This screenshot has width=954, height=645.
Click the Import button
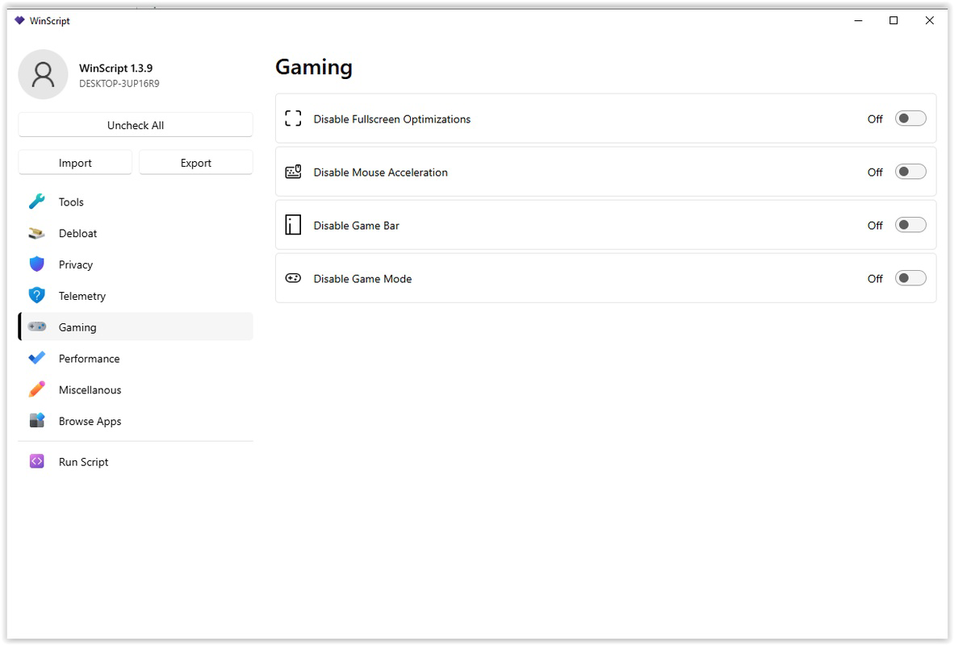[x=75, y=163]
